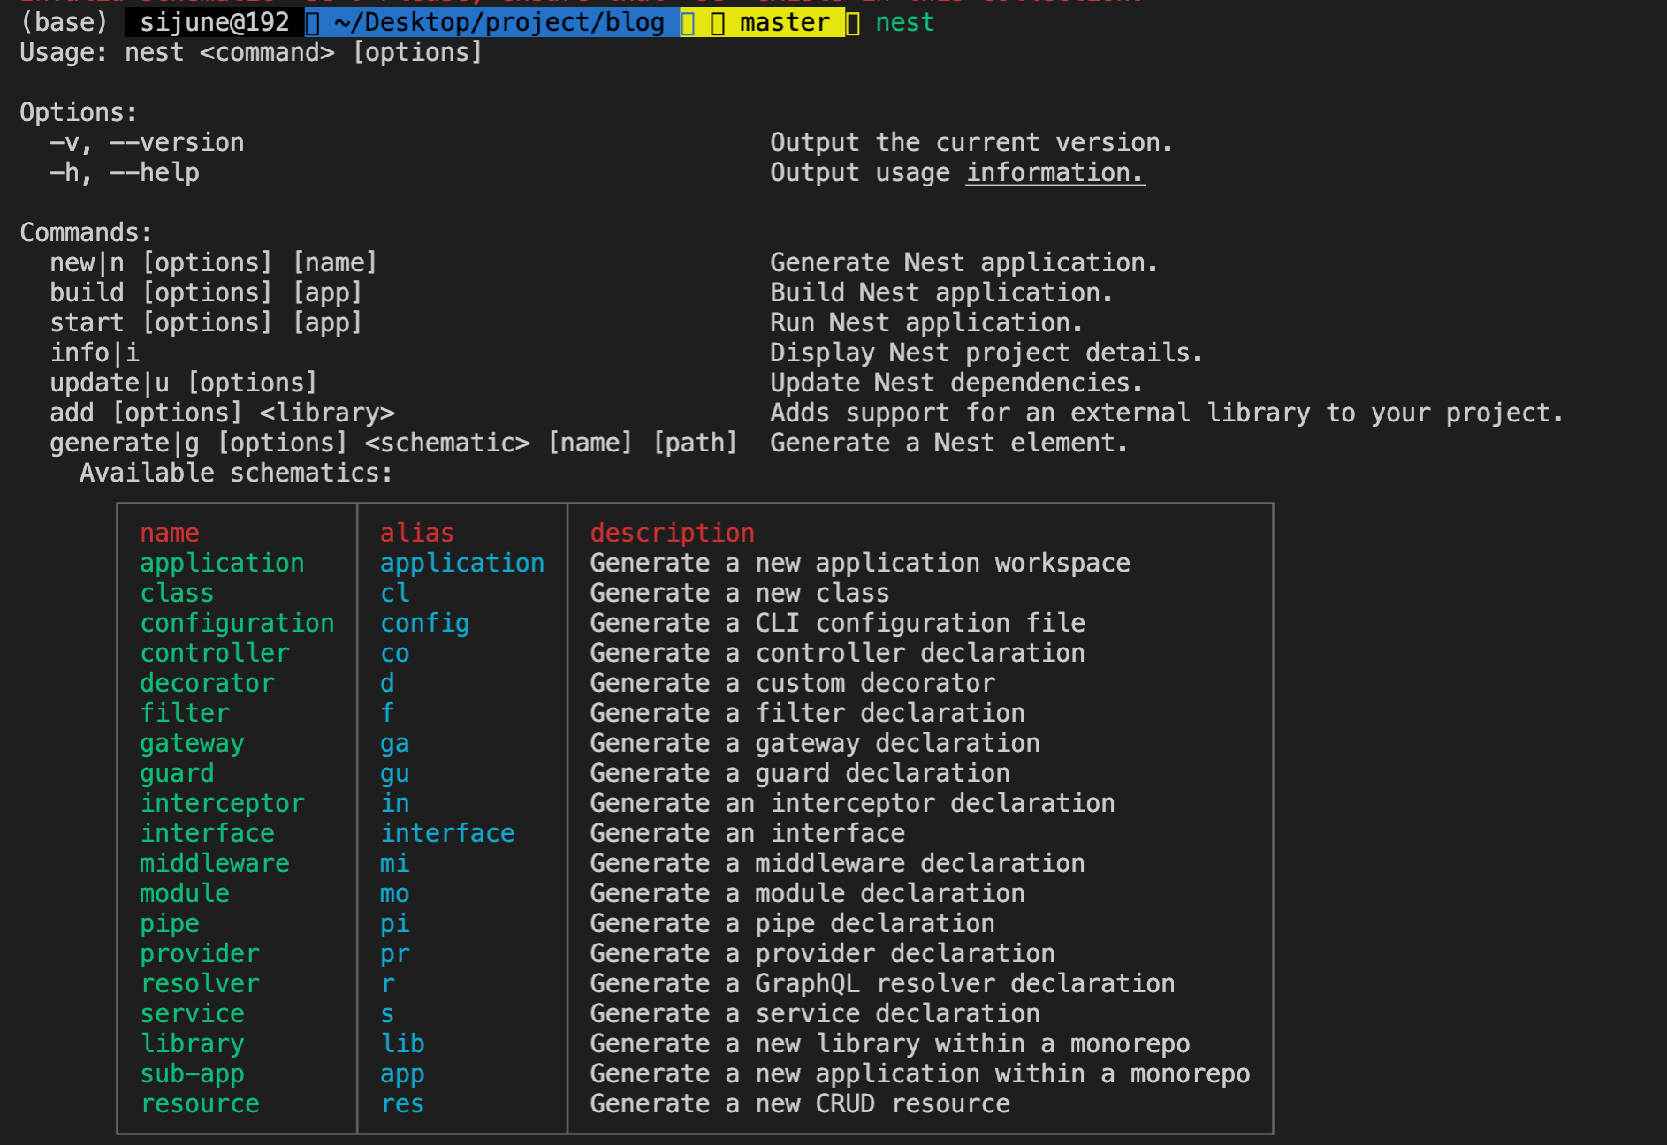Click the 'mo' alias
This screenshot has height=1145, width=1667.
point(395,893)
